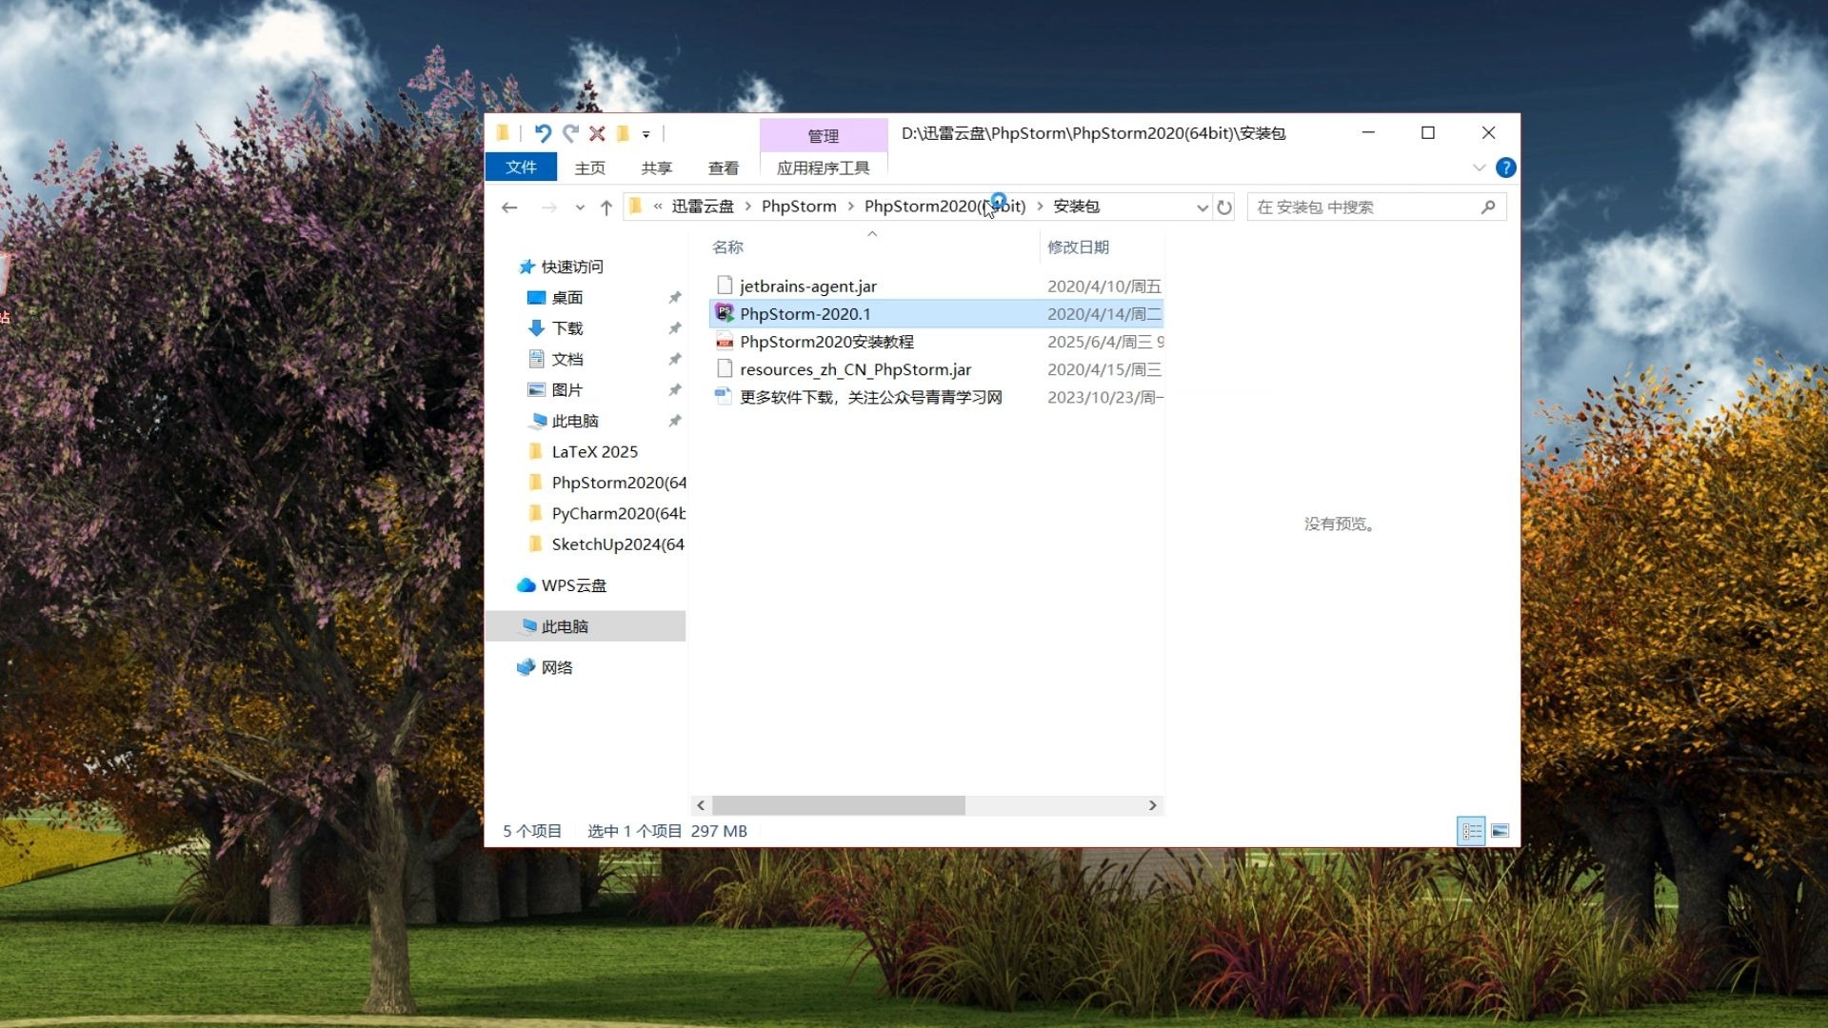Open SketchUp2024(64 folder in sidebar
Screen dimensions: 1828x1028
(618, 544)
